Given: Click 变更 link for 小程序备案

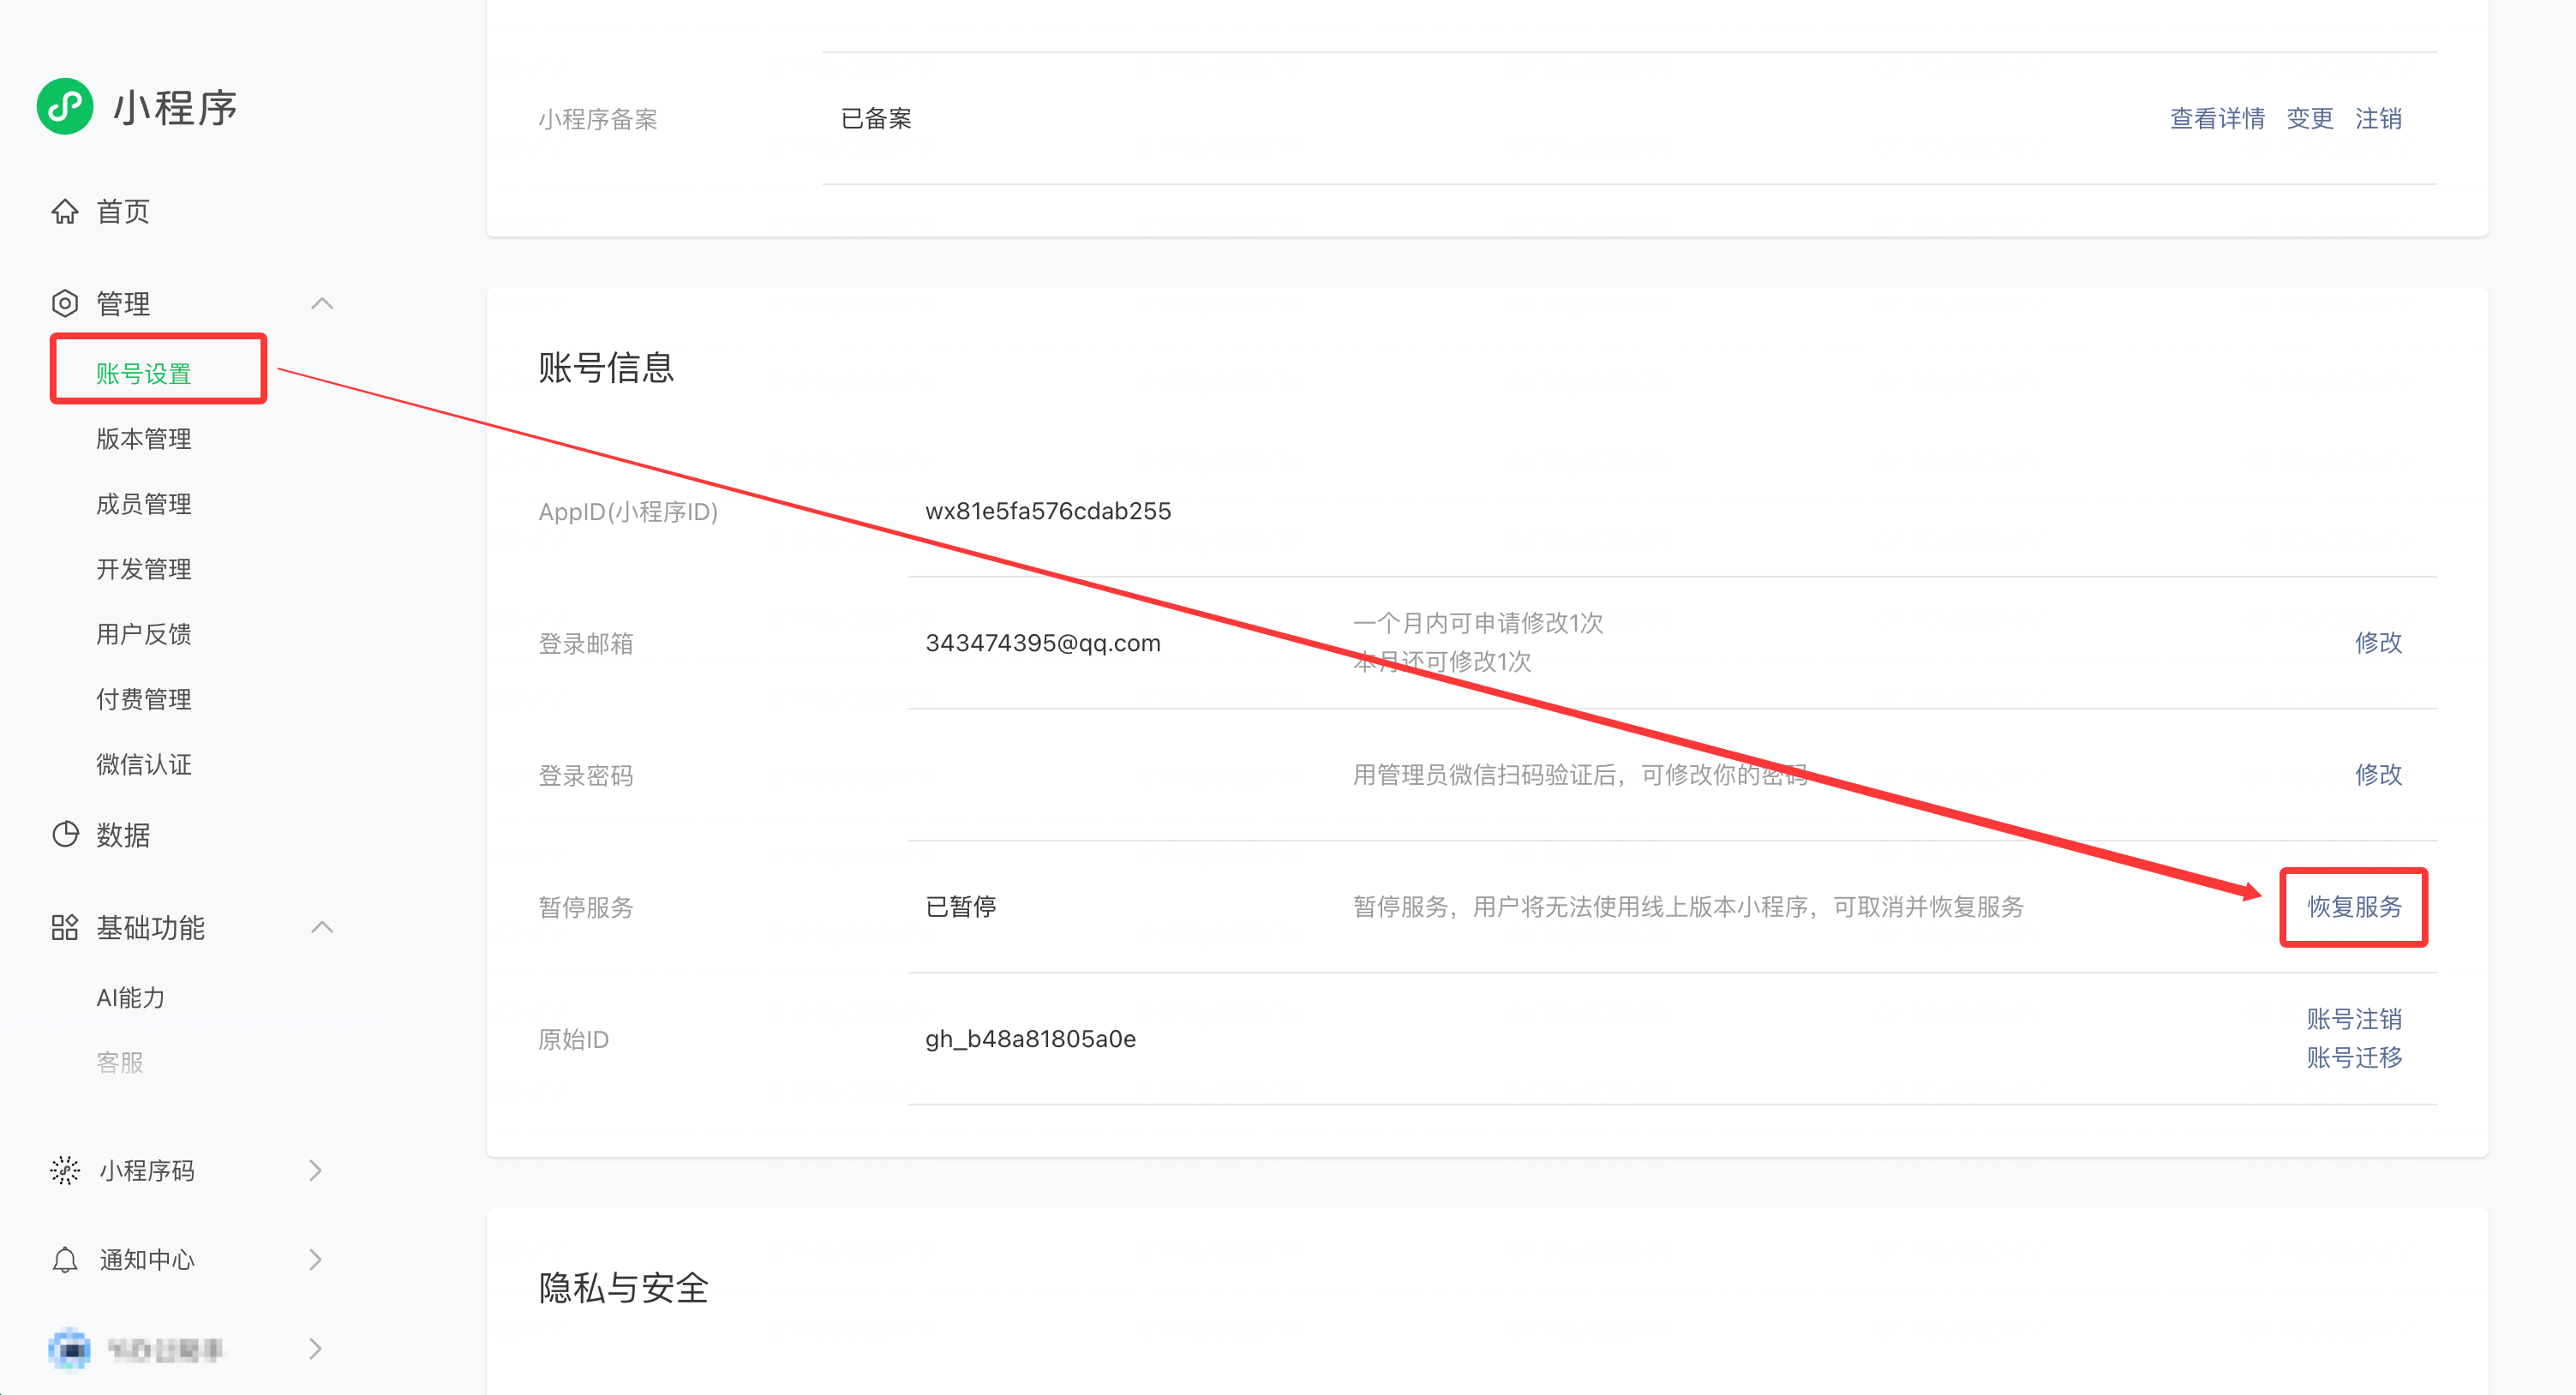Looking at the screenshot, I should (2310, 118).
